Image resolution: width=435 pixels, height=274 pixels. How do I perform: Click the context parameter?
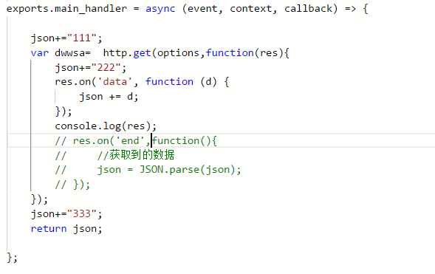[251, 9]
